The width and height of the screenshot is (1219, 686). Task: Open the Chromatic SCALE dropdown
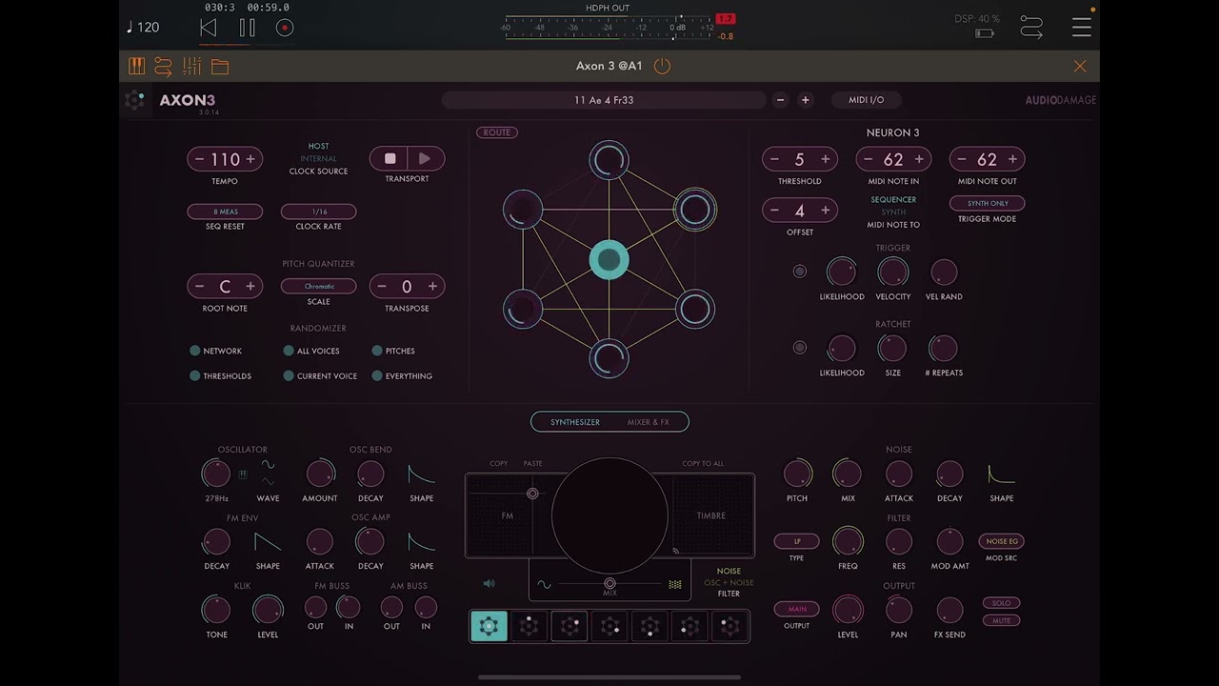coord(319,286)
